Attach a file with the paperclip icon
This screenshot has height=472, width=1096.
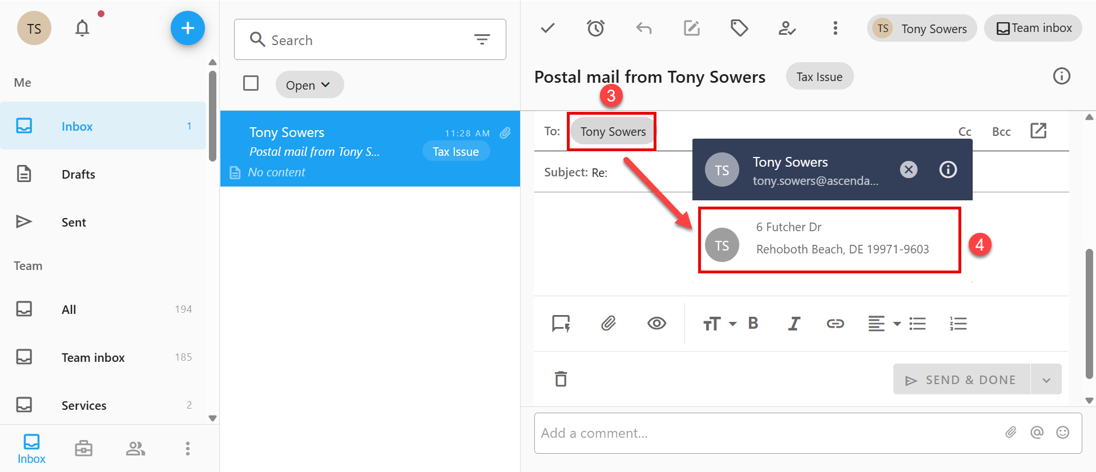[x=609, y=324]
